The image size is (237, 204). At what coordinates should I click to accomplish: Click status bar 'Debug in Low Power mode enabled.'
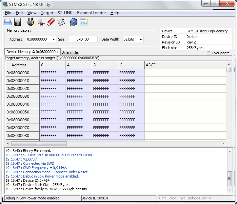[42, 198]
